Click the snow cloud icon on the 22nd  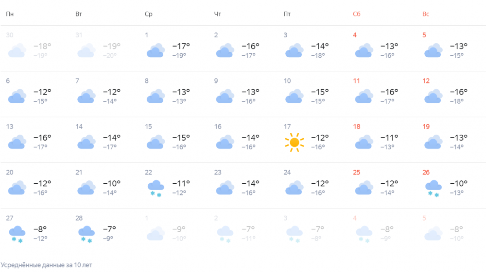pyautogui.click(x=156, y=188)
